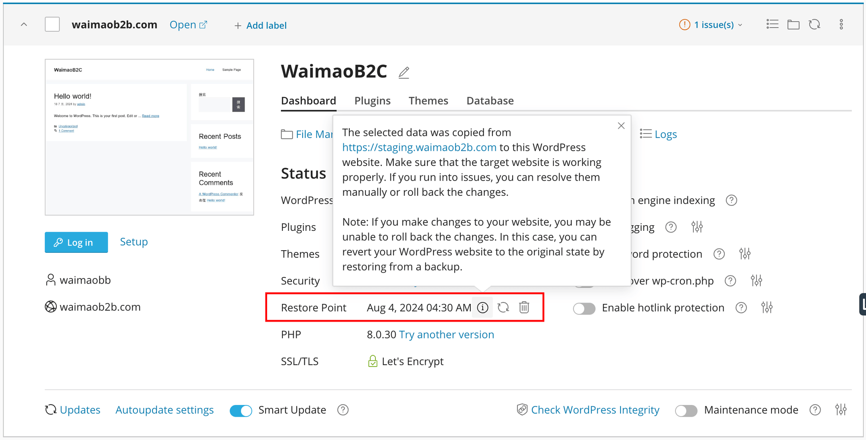The height and width of the screenshot is (440, 866).
Task: Collapse the website card with the chevron
Action: 24,24
